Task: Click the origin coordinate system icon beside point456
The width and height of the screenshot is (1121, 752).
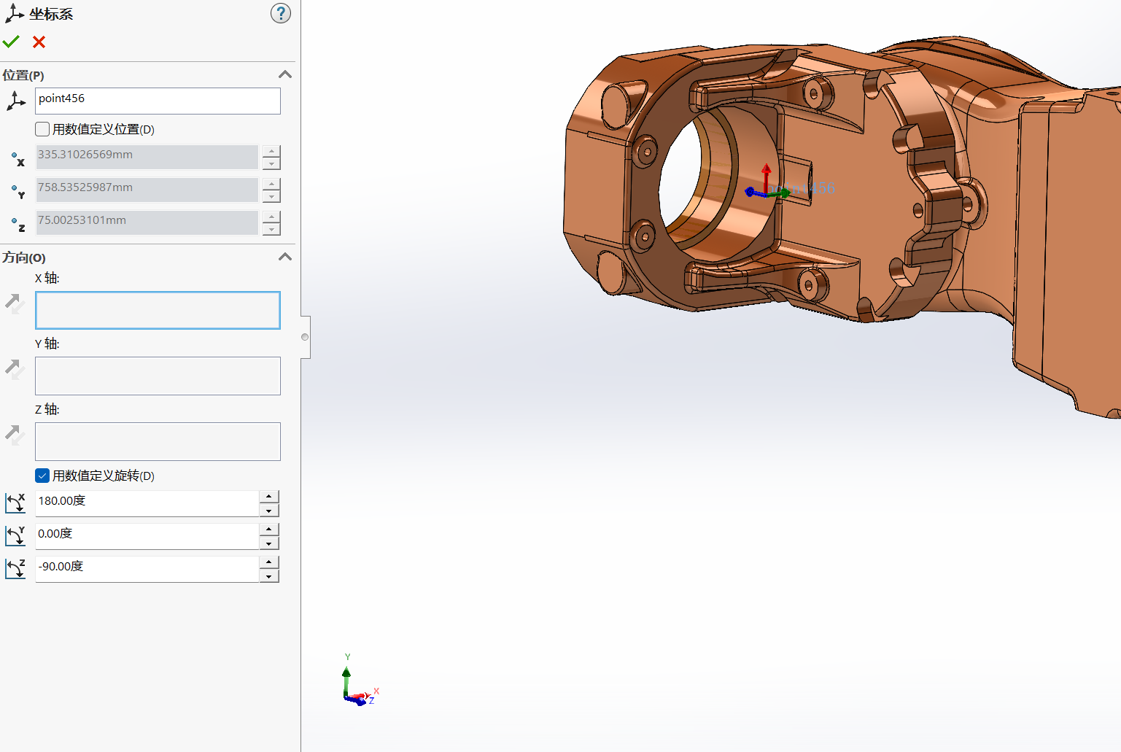Action: (x=15, y=101)
